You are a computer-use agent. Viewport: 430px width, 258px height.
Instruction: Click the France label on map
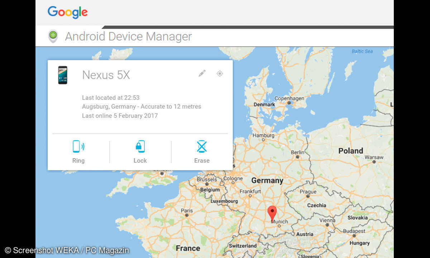[188, 248]
